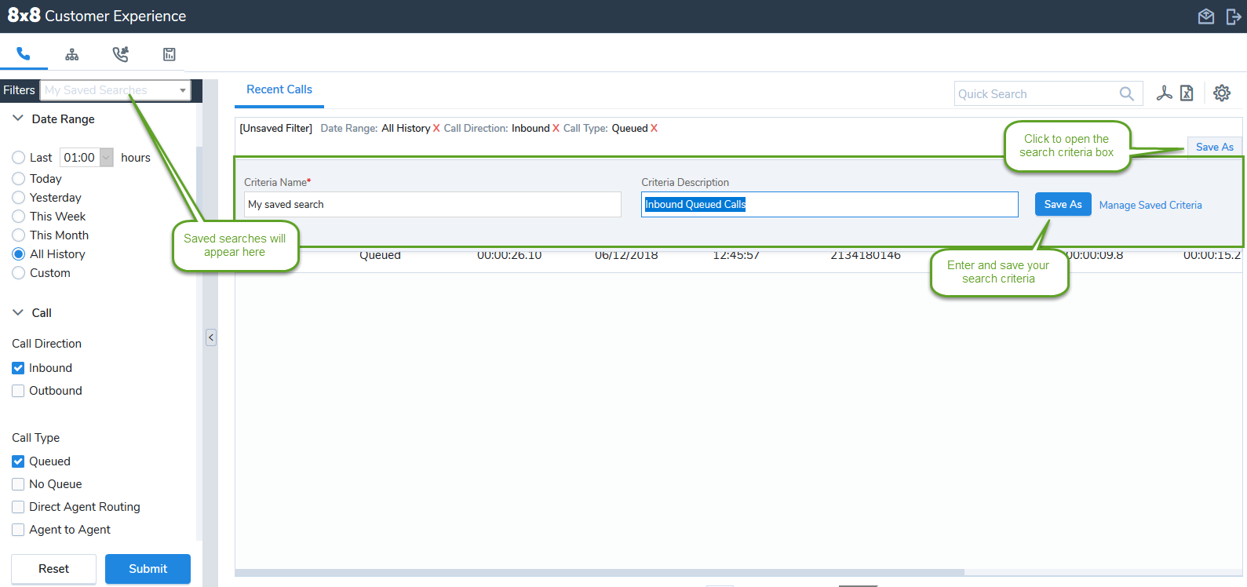Viewport: 1247px width, 587px height.
Task: Check the Direct Agent Routing call type
Action: 18,507
